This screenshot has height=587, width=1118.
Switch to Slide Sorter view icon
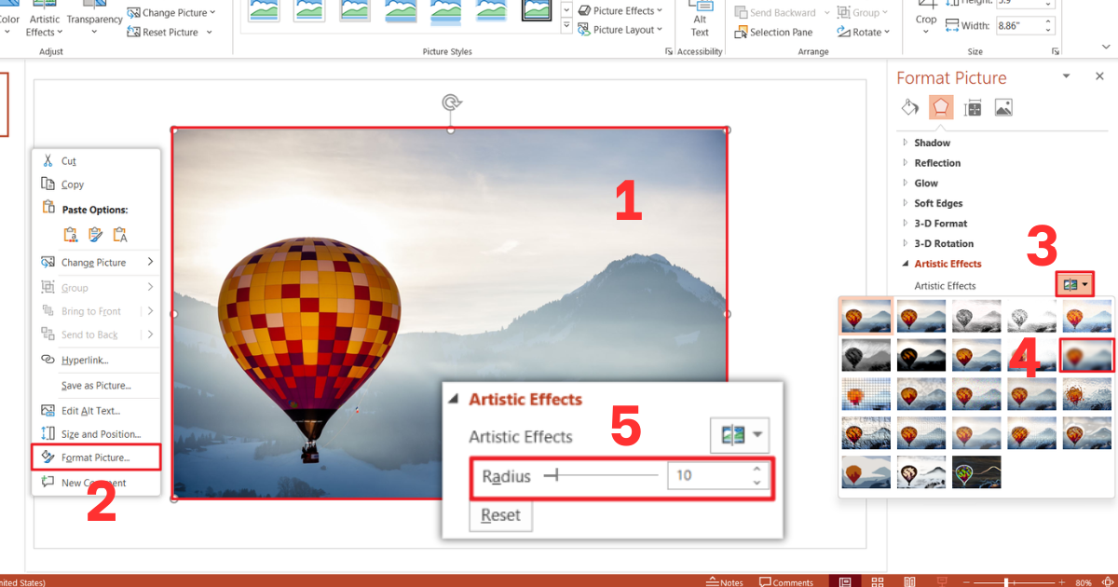coord(877,581)
